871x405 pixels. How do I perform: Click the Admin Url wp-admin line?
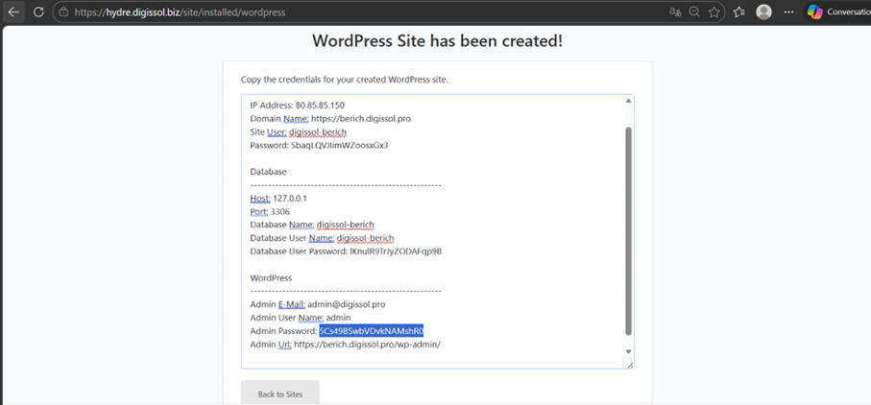click(346, 345)
